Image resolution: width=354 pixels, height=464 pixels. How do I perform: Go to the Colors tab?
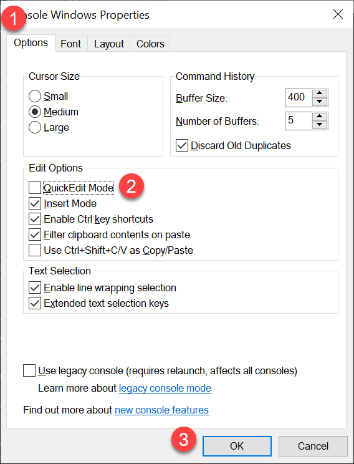tap(150, 44)
